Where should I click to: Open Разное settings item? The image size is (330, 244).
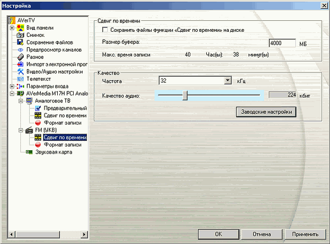35,57
